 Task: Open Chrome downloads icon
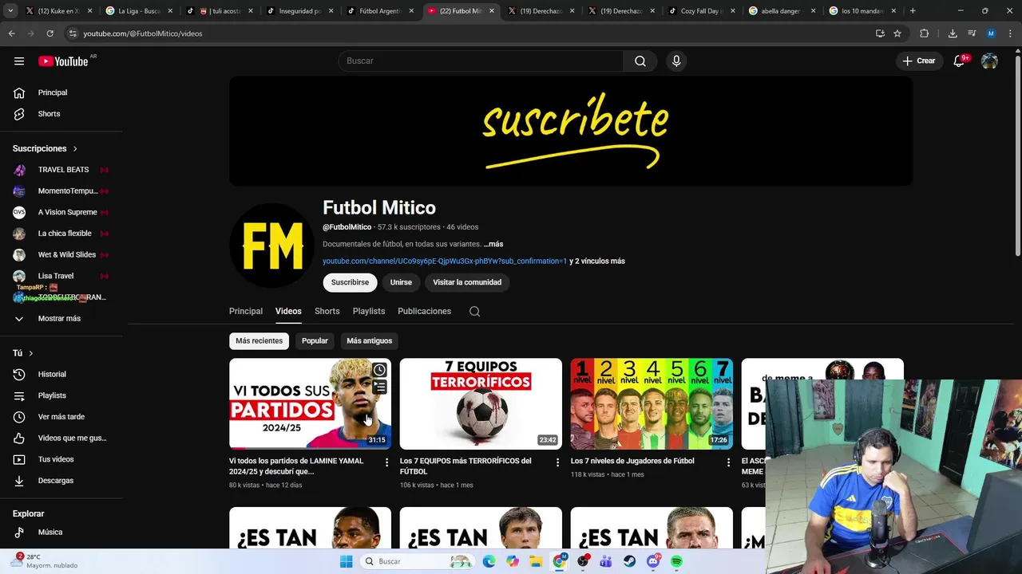(x=953, y=33)
